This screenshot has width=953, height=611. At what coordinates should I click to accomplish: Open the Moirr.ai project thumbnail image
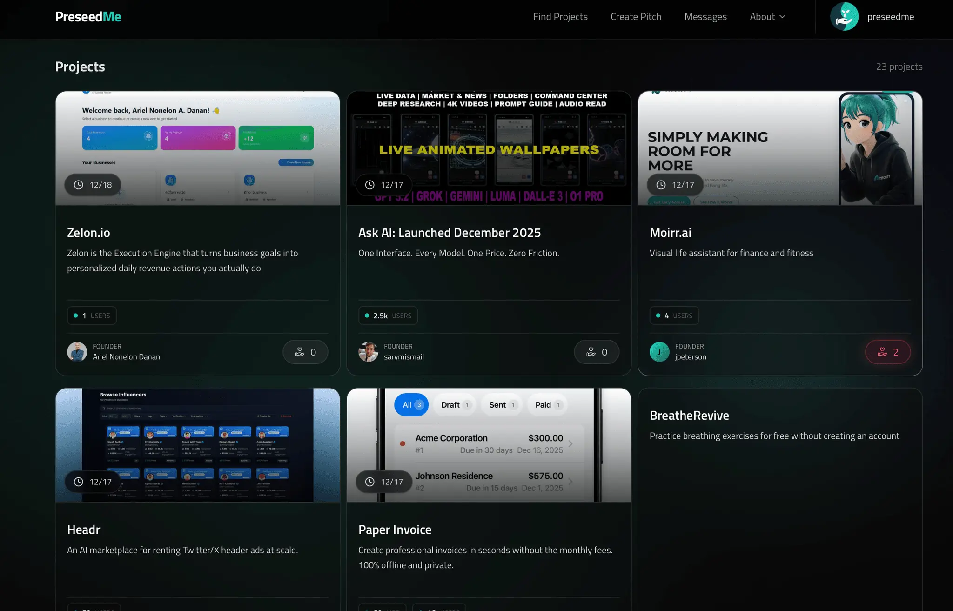click(x=780, y=148)
